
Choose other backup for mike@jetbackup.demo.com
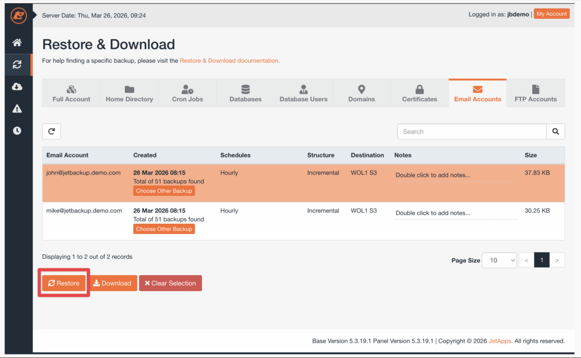click(164, 229)
